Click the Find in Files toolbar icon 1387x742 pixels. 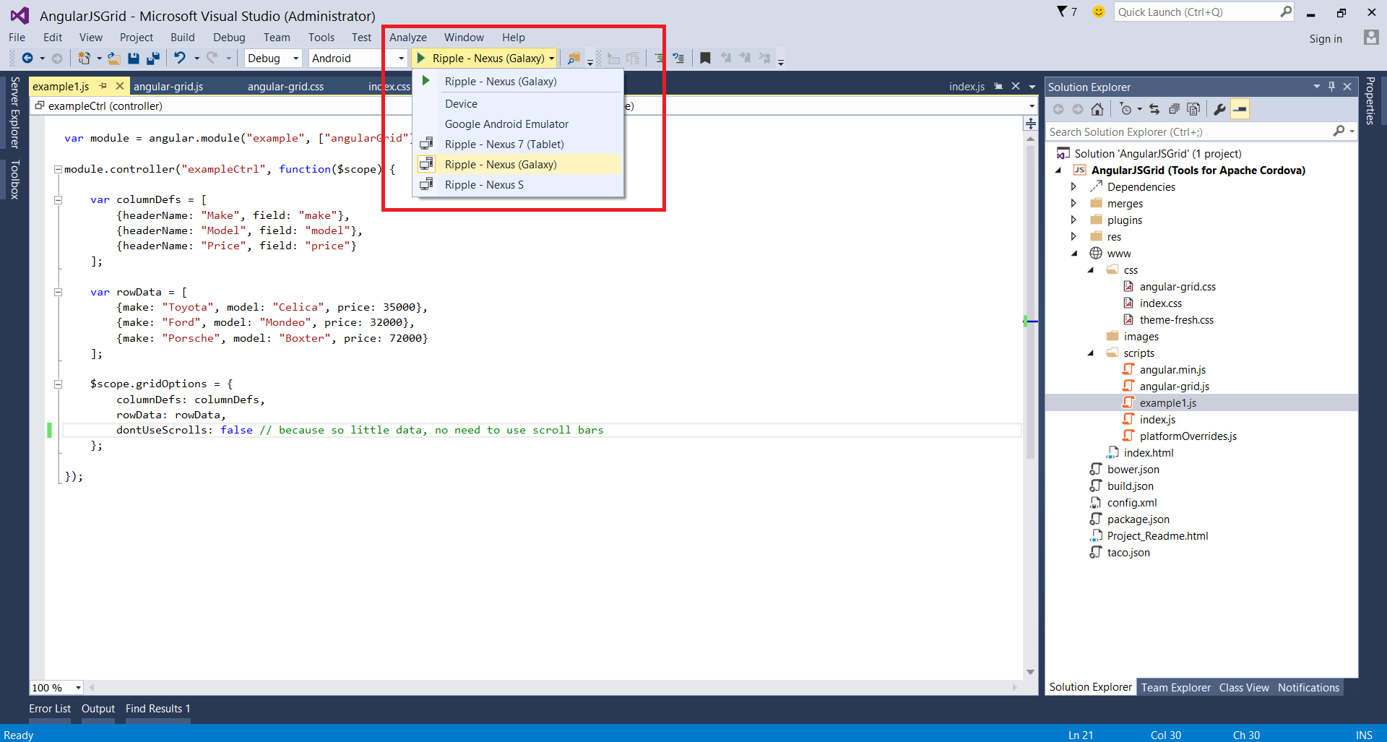pyautogui.click(x=574, y=58)
